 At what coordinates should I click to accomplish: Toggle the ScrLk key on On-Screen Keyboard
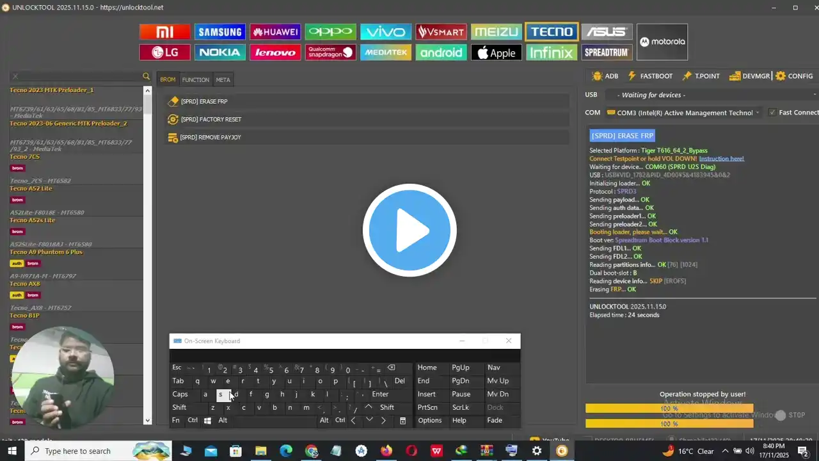[x=461, y=408]
